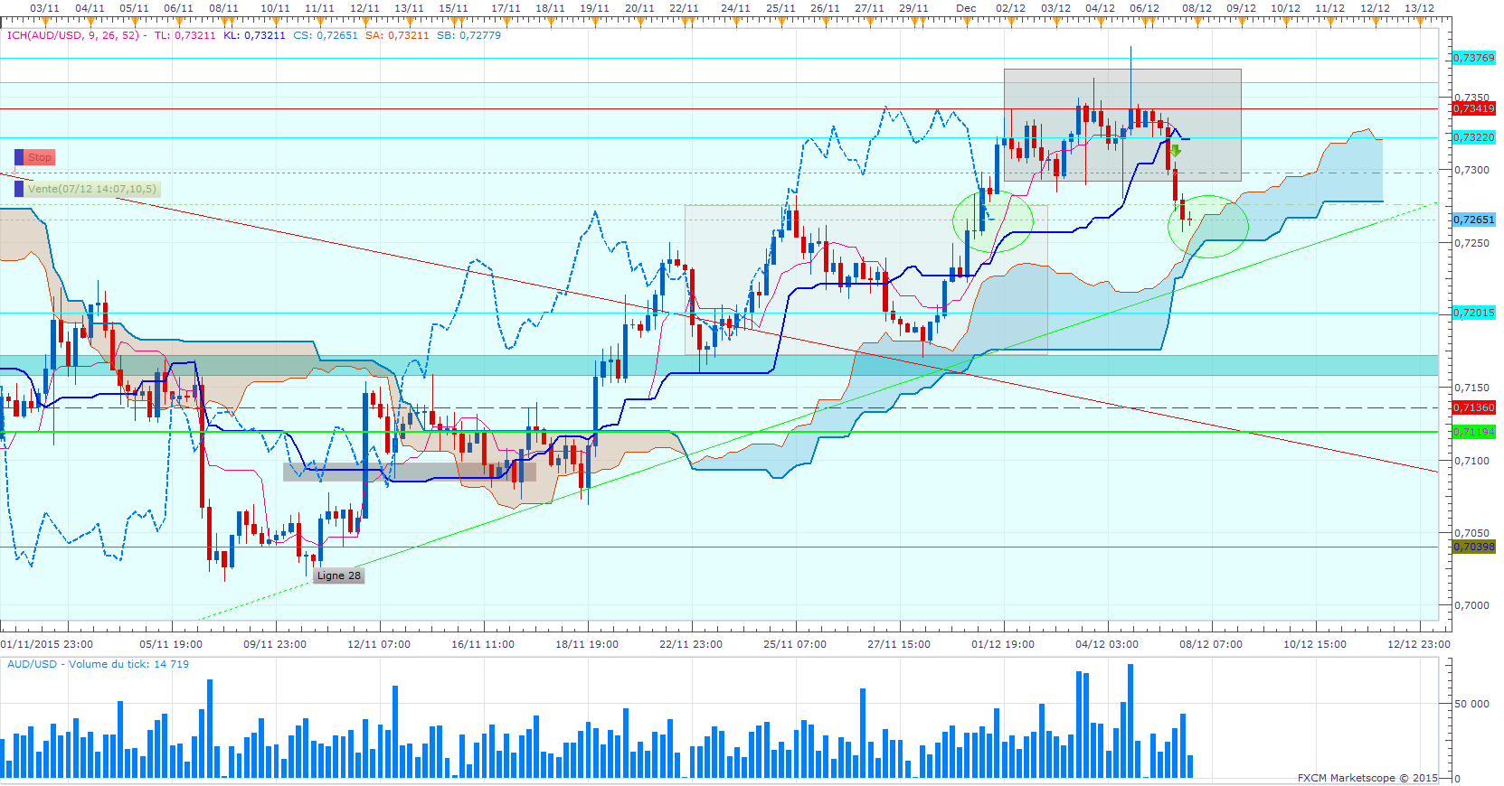Screen dimensions: 1504x786
Task: Click the 0,7100 price axis value
Action: coord(1471,461)
